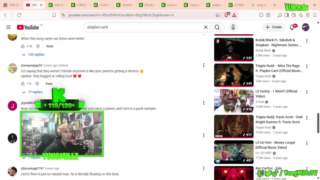The height and width of the screenshot is (180, 320).
Task: Open the browser extensions puzzle icon
Action: (x=261, y=15)
